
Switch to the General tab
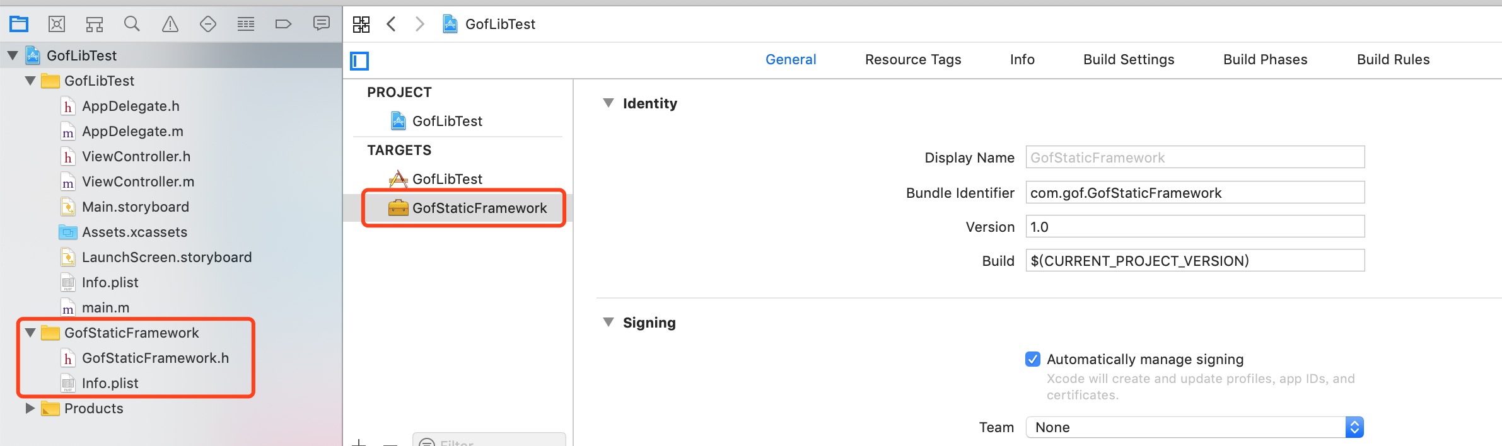791,59
